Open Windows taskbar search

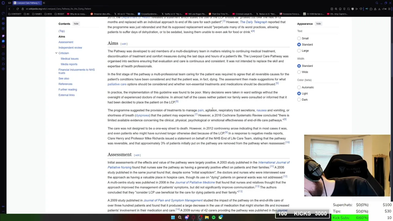pos(180,218)
